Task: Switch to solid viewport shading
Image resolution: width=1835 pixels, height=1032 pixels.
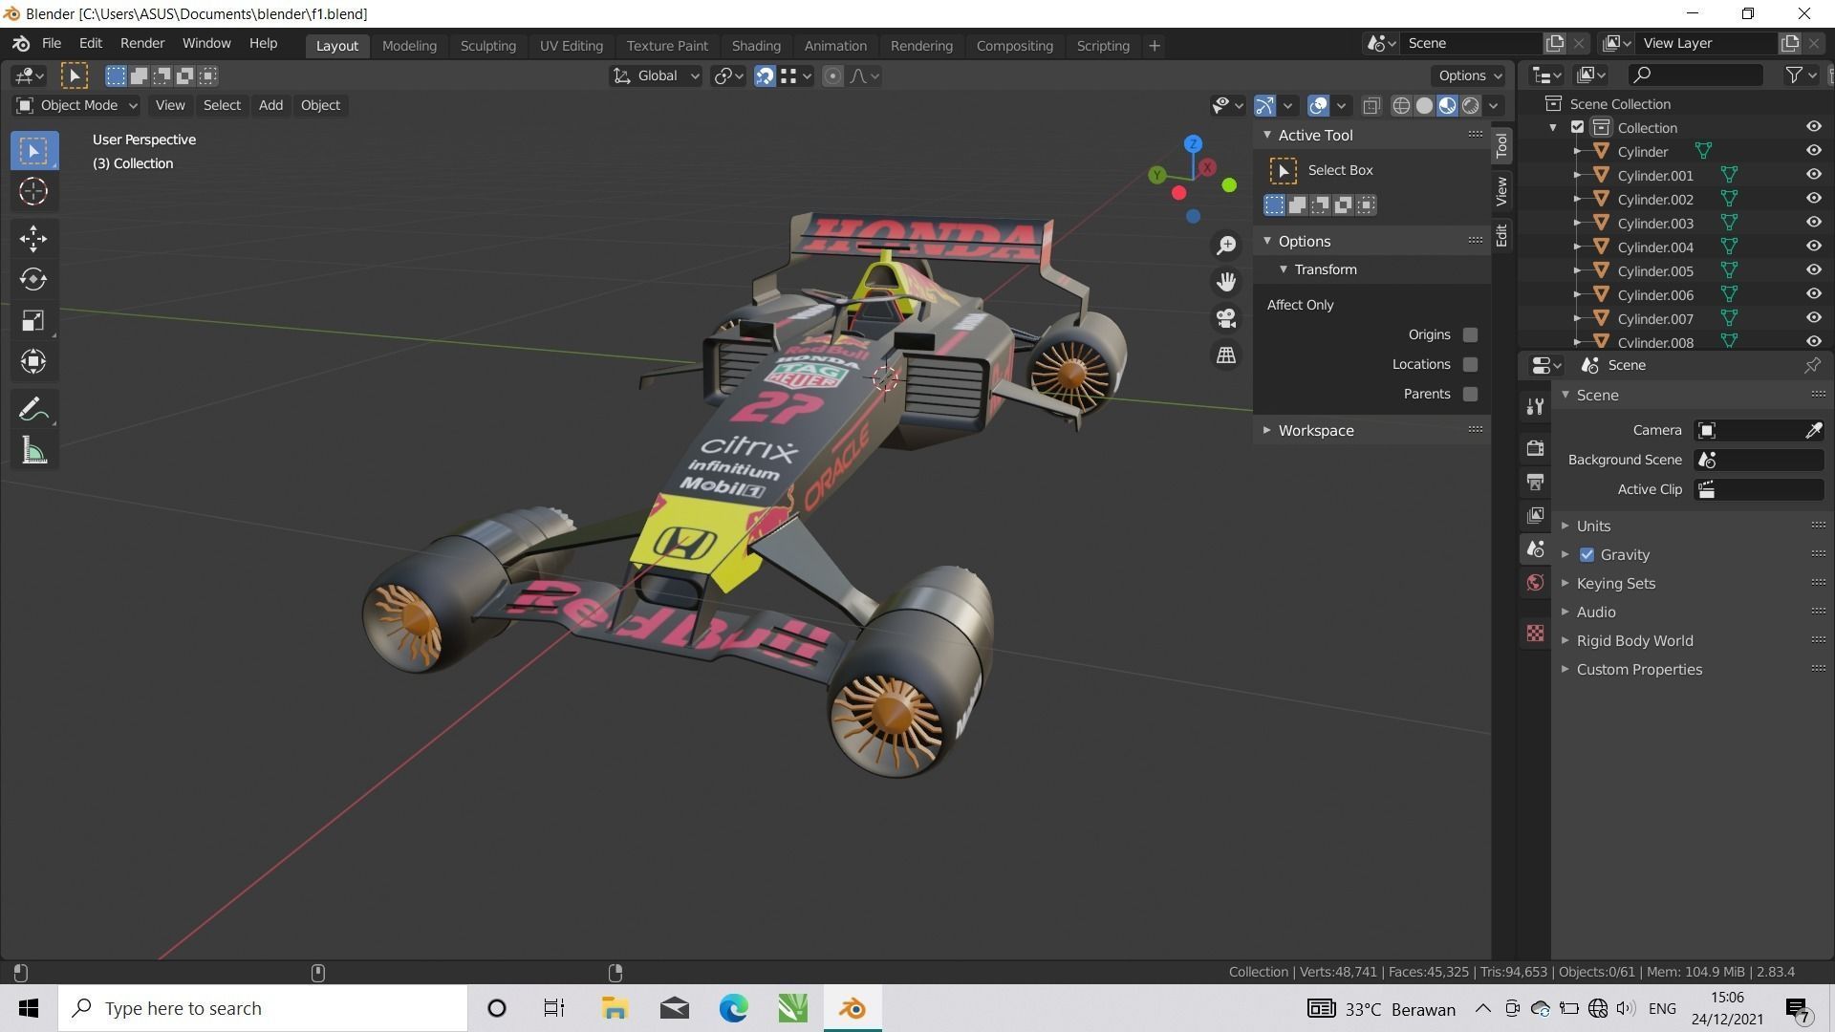Action: pyautogui.click(x=1424, y=106)
